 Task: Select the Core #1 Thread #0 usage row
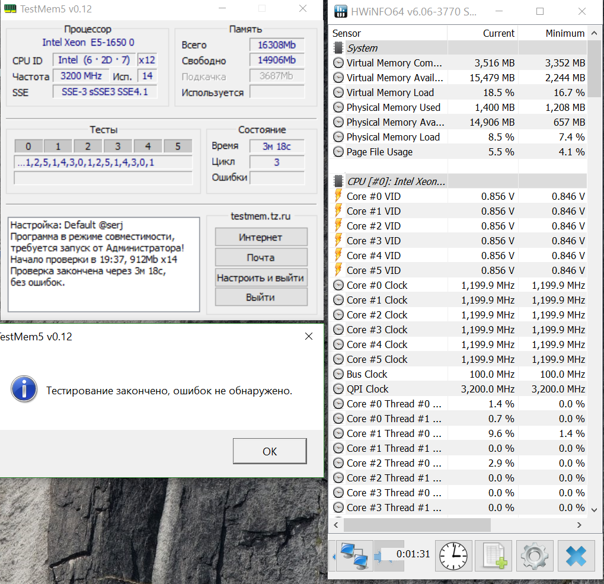point(458,434)
